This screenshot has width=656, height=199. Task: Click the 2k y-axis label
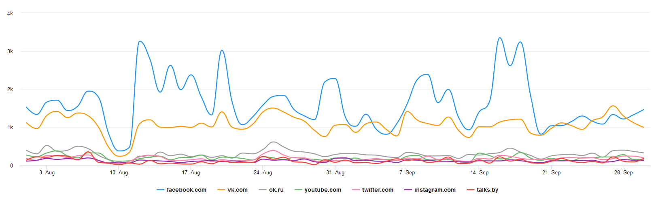tap(10, 89)
